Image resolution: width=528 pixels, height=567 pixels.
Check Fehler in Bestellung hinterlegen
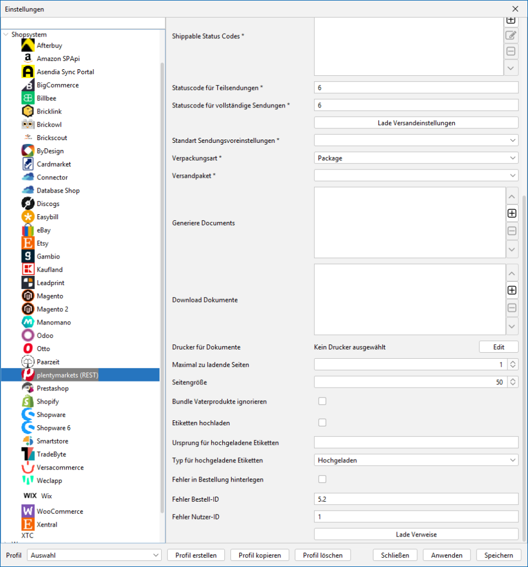coord(322,479)
